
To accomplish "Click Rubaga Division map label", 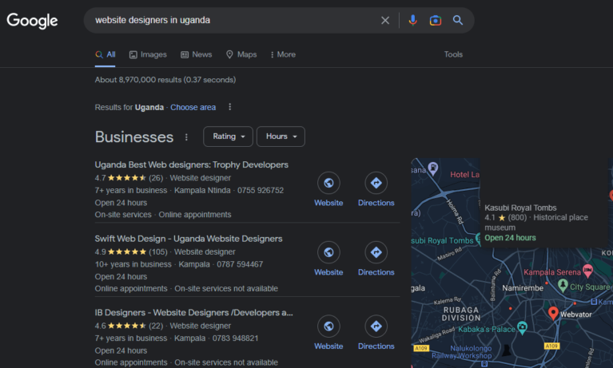I will 461,314.
